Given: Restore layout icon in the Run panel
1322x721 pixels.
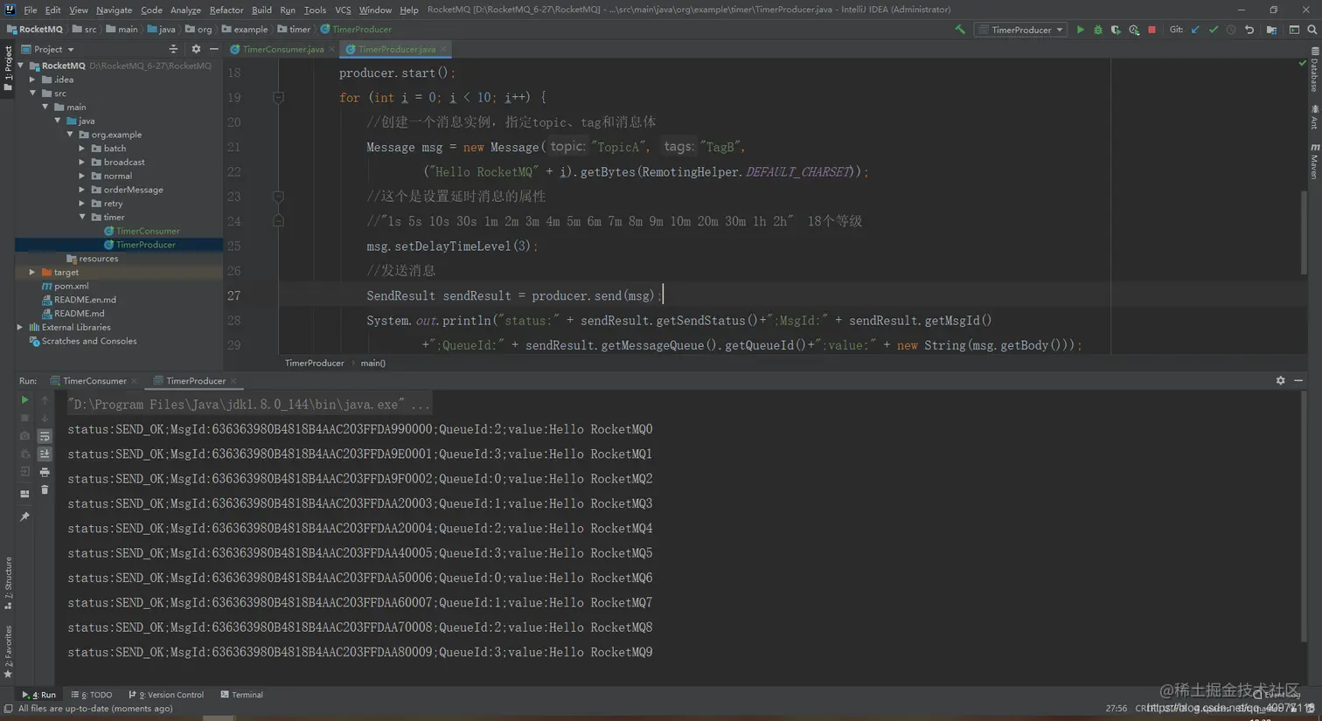Looking at the screenshot, I should (x=24, y=494).
